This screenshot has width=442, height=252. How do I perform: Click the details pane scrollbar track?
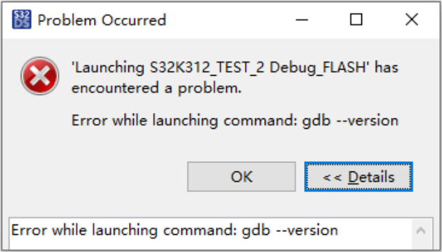(421, 244)
